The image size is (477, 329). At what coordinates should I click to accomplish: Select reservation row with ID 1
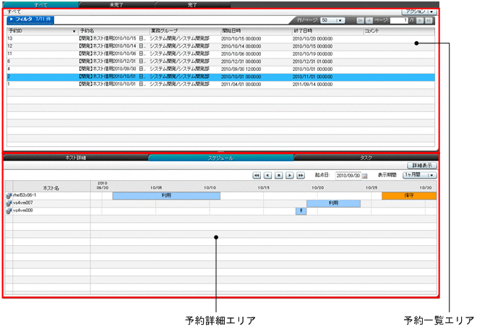pos(221,85)
